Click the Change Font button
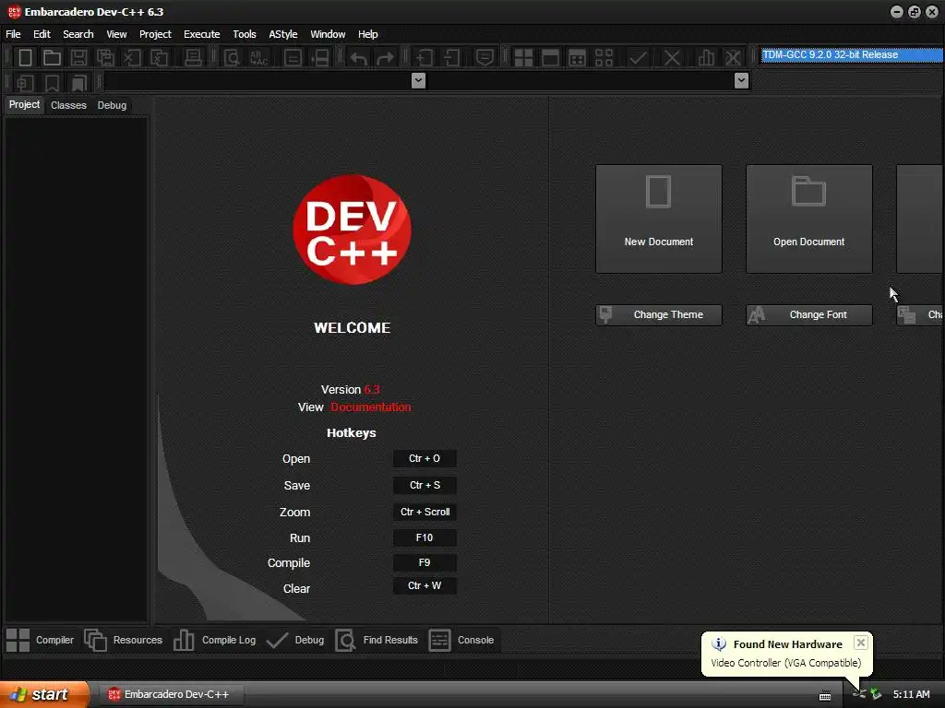 pyautogui.click(x=808, y=315)
